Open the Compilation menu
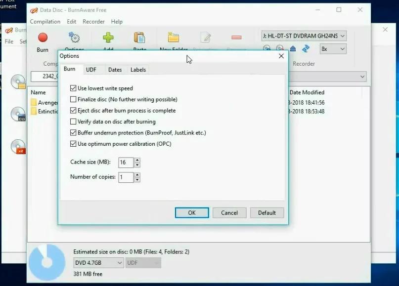The width and height of the screenshot is (399, 286). coord(45,22)
